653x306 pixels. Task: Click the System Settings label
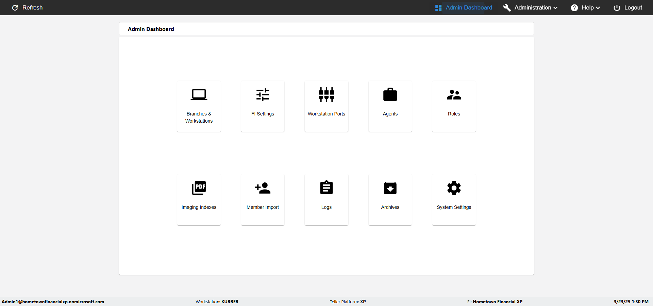[x=454, y=207]
